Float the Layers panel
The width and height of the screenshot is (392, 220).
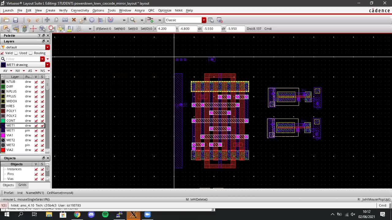[43, 41]
